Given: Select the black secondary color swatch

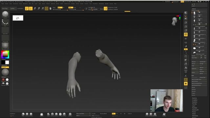Looking at the screenshot, I should tap(3, 62).
